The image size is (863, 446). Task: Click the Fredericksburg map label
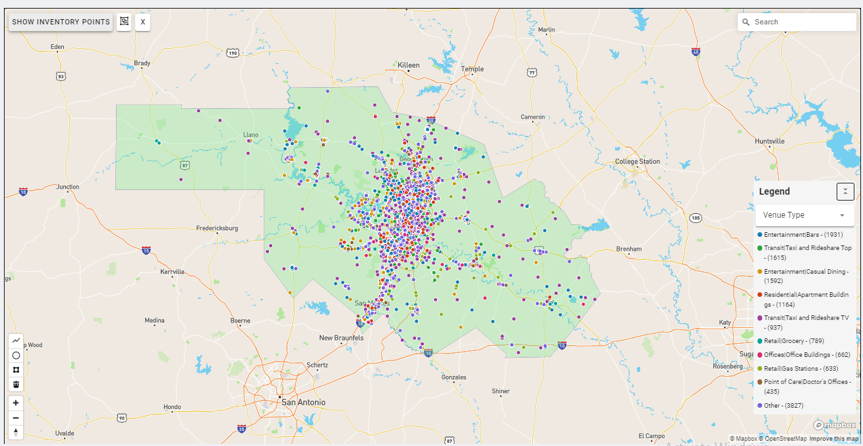coord(217,228)
